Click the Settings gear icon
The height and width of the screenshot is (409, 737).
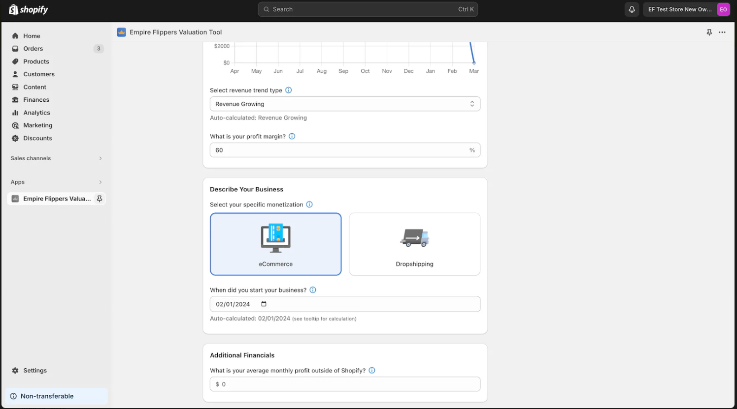pyautogui.click(x=15, y=371)
